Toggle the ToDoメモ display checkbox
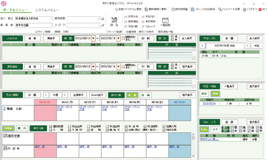Viewport: 268px width, 160px height. (x=143, y=26)
